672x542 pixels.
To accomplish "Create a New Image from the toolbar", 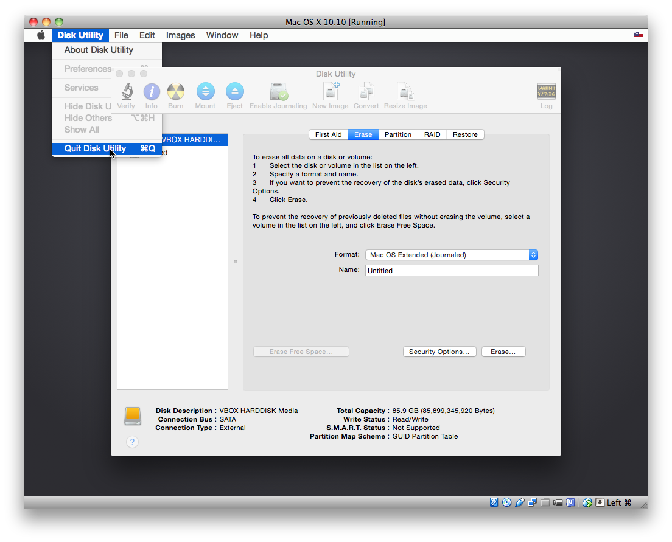I will tap(331, 91).
